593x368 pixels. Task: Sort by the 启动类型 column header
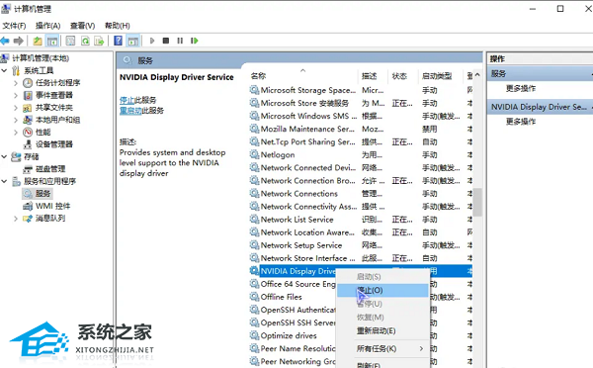tap(440, 76)
